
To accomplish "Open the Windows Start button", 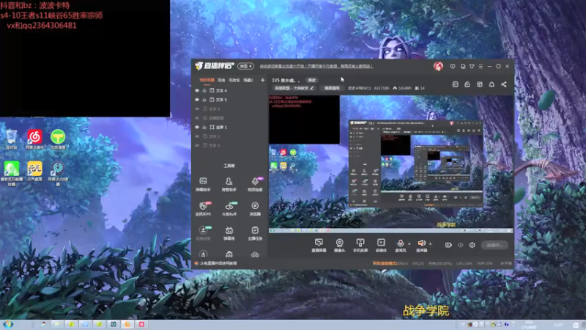I will click(x=8, y=324).
